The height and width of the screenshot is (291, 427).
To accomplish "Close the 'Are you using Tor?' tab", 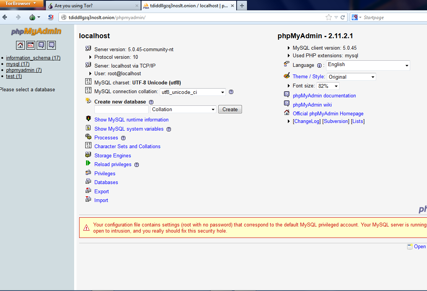I will click(137, 6).
